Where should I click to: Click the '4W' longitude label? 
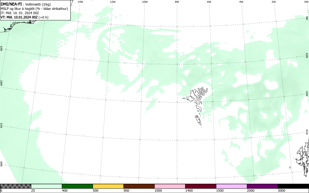click(241, 2)
